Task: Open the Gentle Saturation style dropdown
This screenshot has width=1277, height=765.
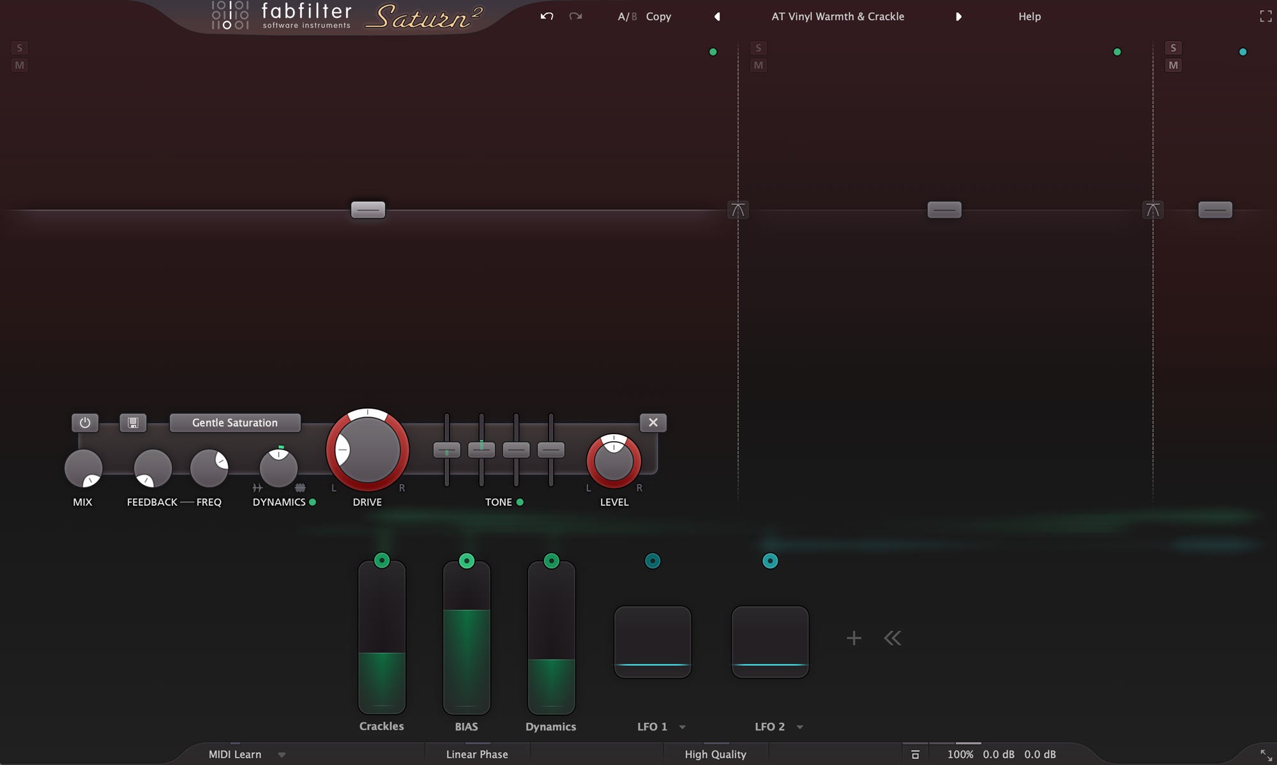Action: pyautogui.click(x=235, y=423)
